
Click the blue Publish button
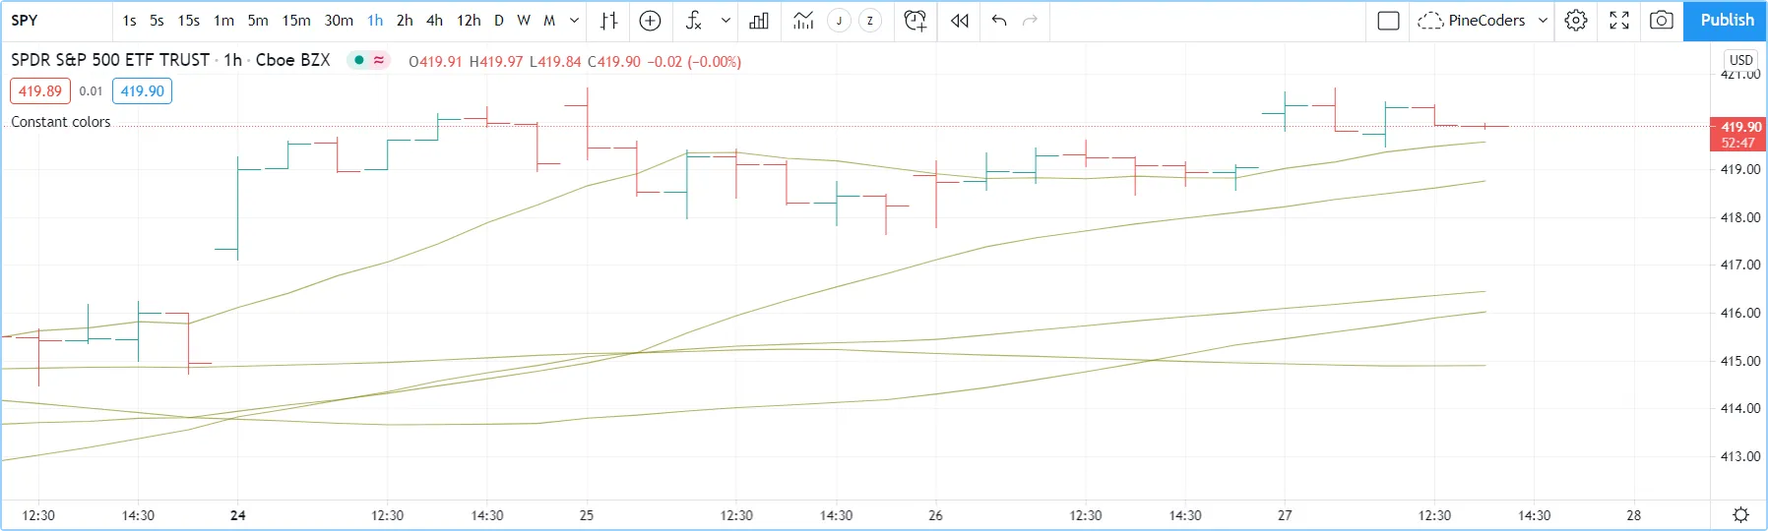point(1727,21)
